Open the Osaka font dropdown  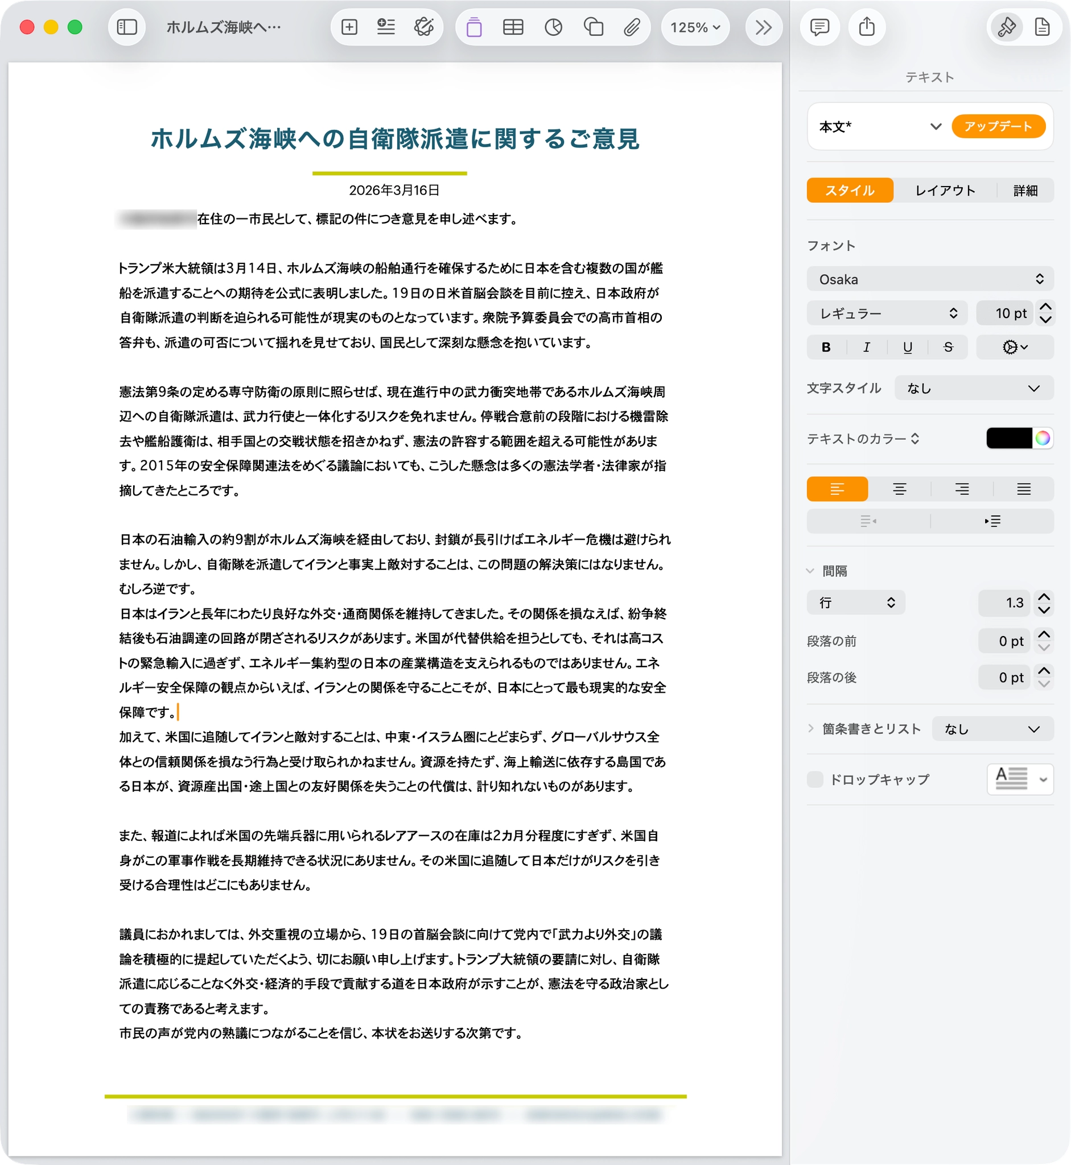click(x=930, y=279)
